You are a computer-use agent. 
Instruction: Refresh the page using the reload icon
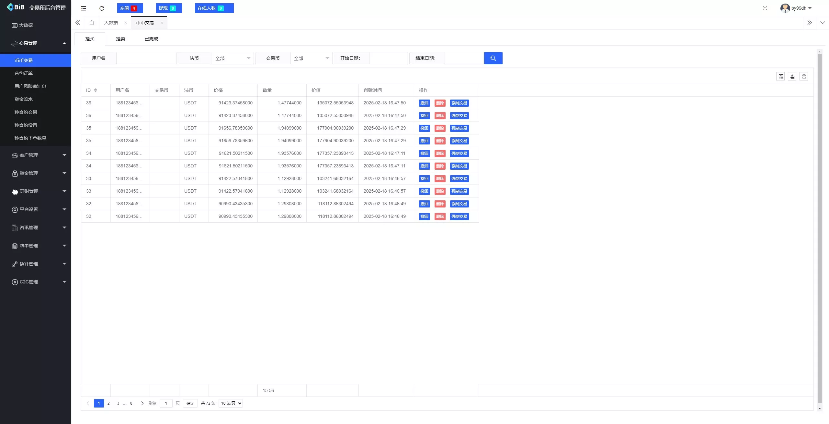[x=101, y=8]
